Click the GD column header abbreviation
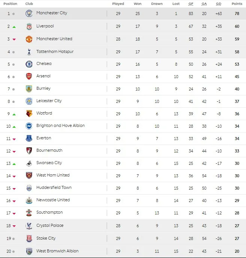The image size is (246, 258). tap(219, 4)
